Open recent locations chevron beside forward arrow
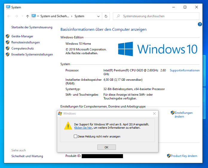 pos(22,16)
